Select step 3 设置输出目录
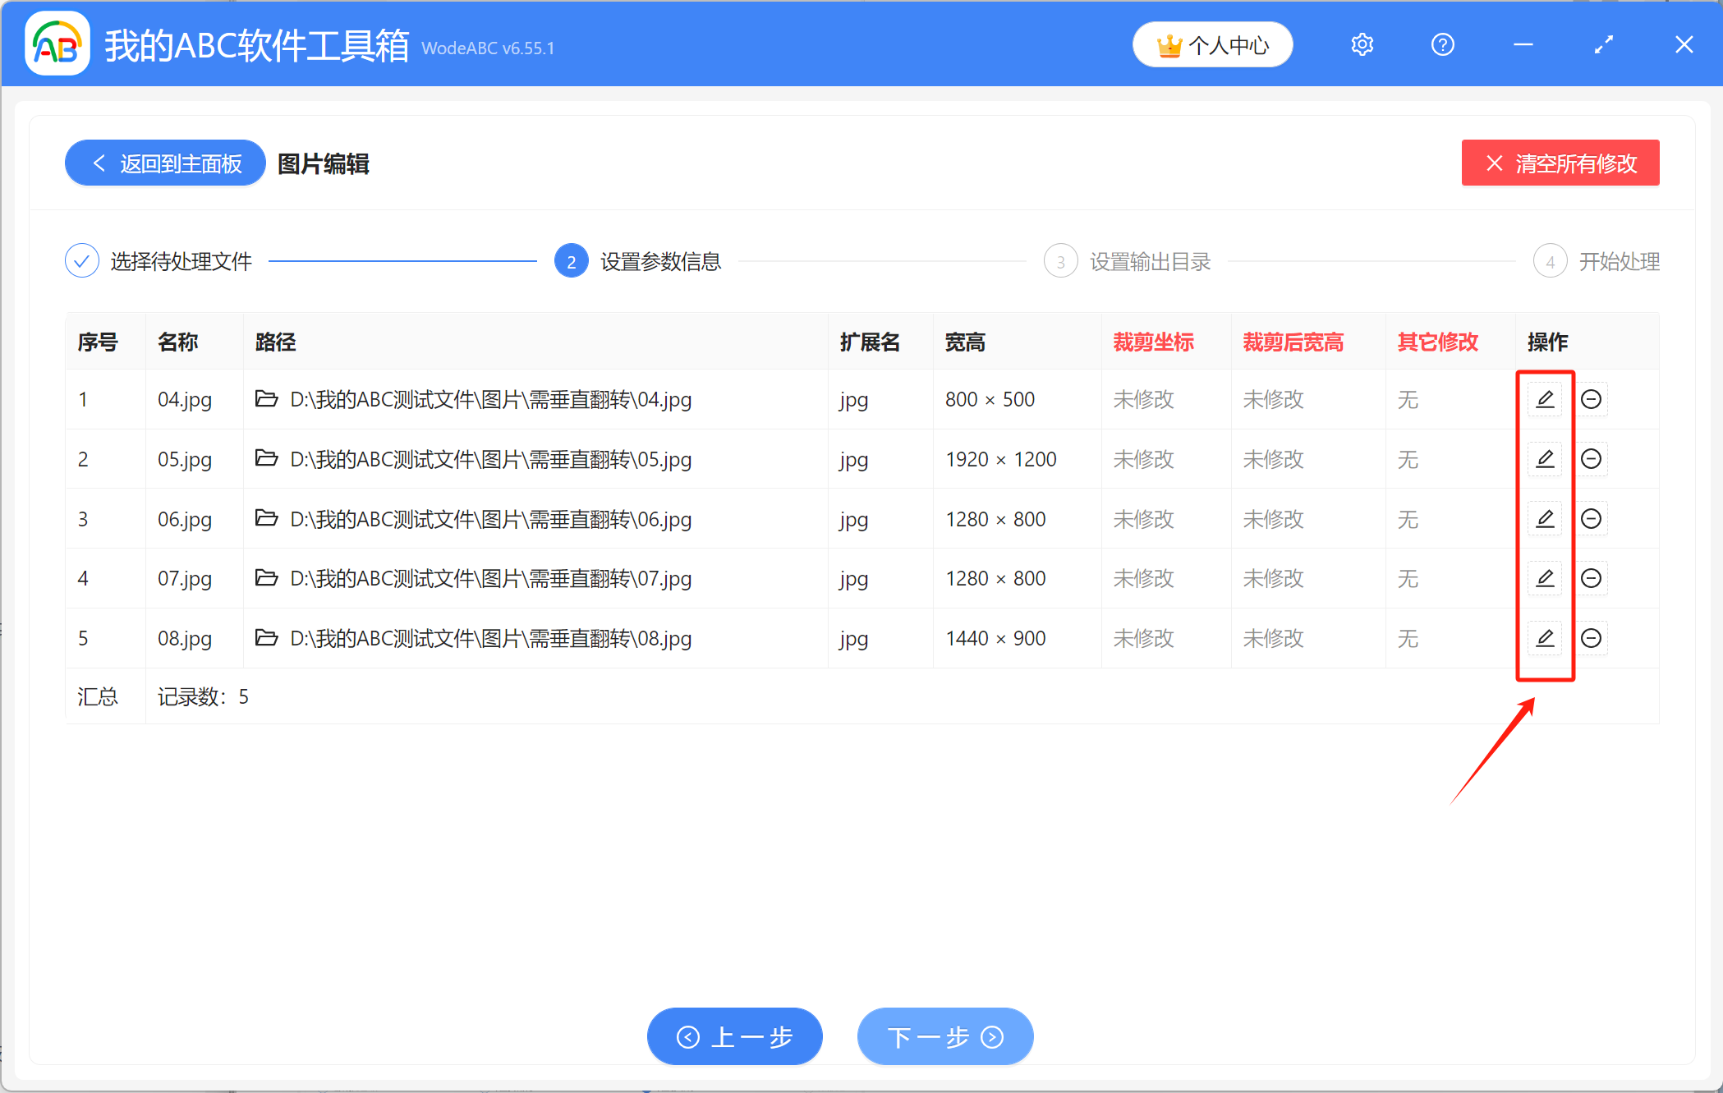This screenshot has width=1723, height=1093. click(1128, 262)
